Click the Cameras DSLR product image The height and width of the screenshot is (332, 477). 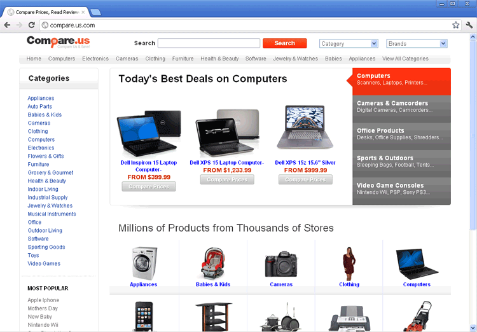280,264
